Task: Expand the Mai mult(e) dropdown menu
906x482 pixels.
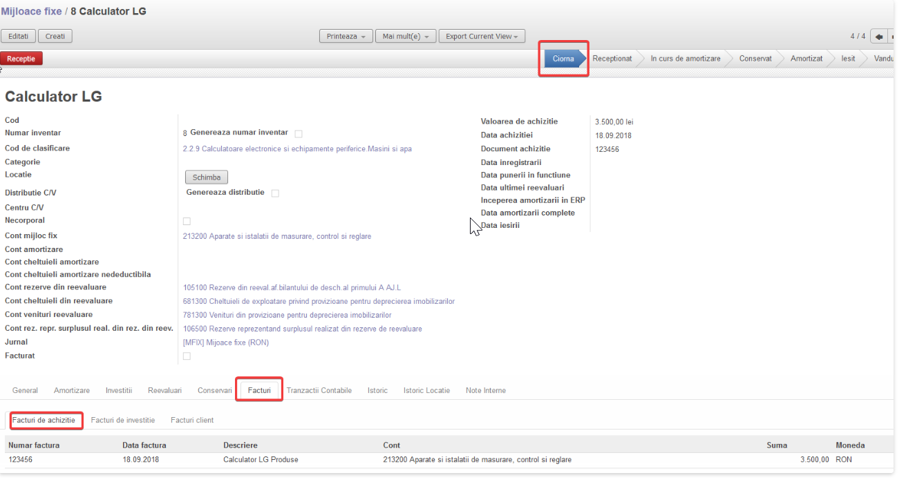Action: pyautogui.click(x=405, y=37)
